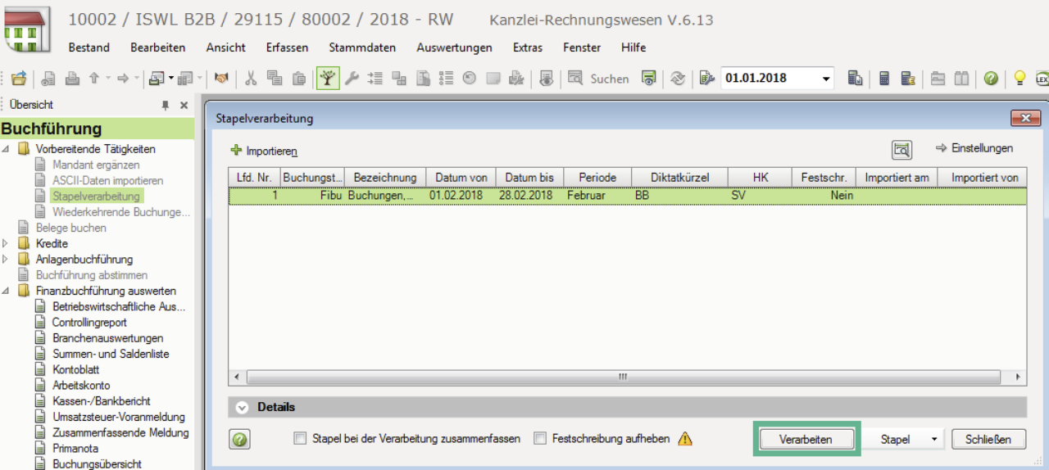1049x470 pixels.
Task: Open the Erfassen menu
Action: point(288,47)
